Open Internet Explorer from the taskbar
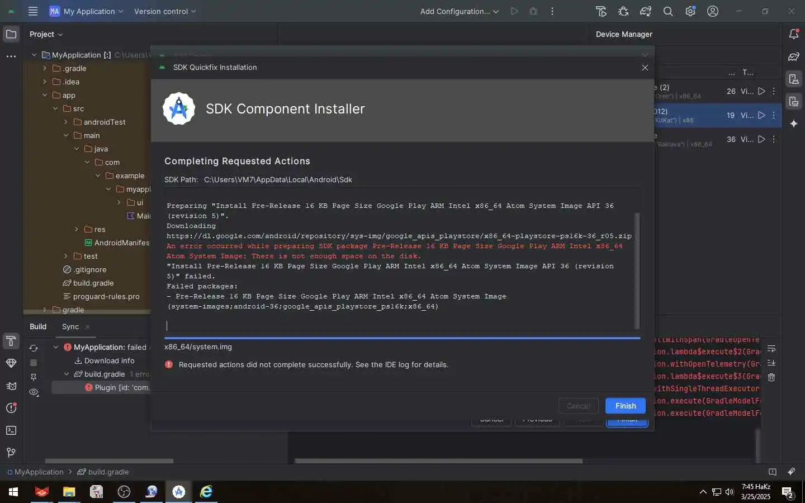Image resolution: width=805 pixels, height=503 pixels. (x=206, y=492)
